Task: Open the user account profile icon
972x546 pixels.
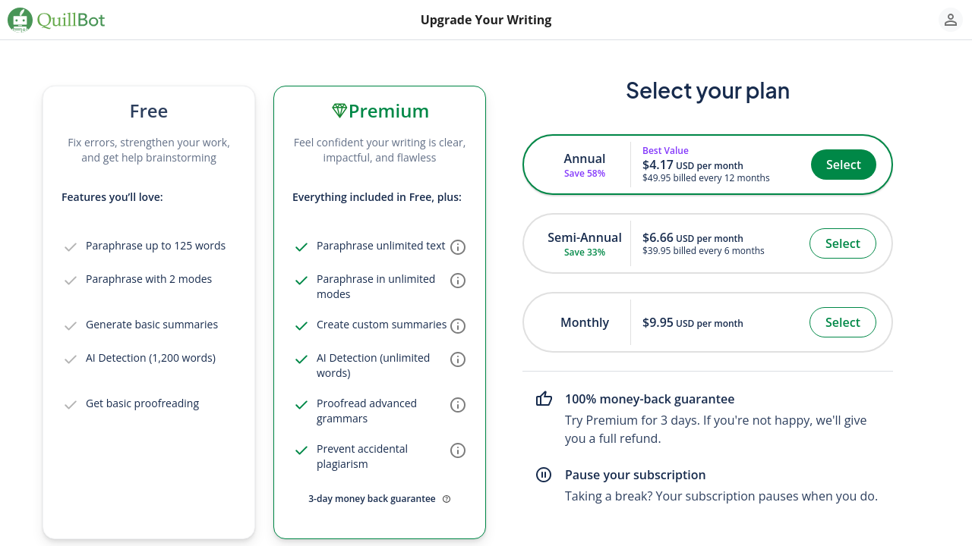Action: tap(950, 20)
